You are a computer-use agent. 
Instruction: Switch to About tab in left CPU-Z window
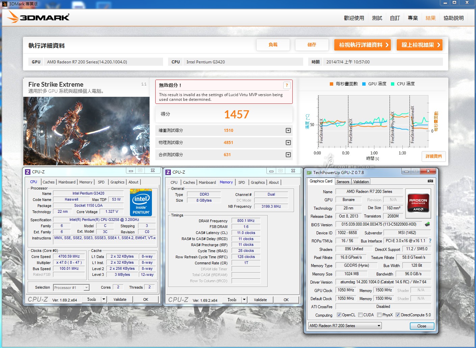pos(133,182)
